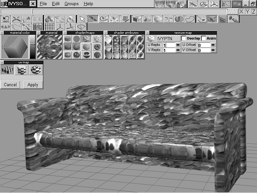The width and height of the screenshot is (257, 193).
Task: Collapse the shader attributes panel
Action: [x=106, y=33]
